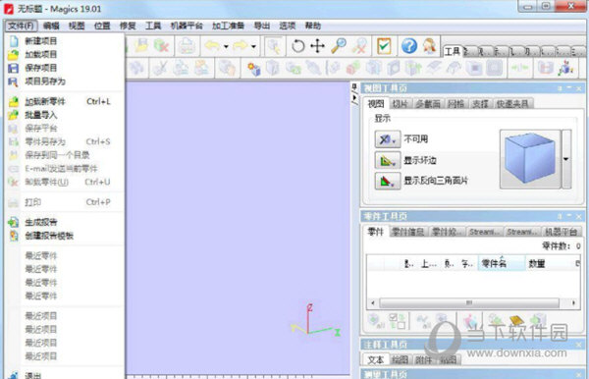Click the parts list scroll left arrow
Screen dimensions: 589x379
[x=373, y=302]
